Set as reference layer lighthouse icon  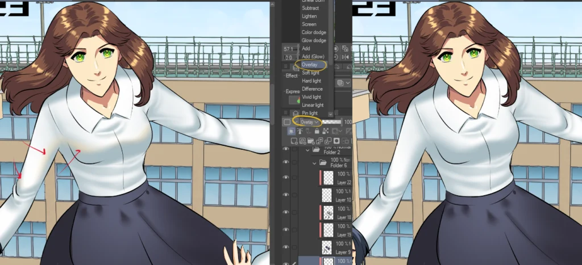[300, 131]
